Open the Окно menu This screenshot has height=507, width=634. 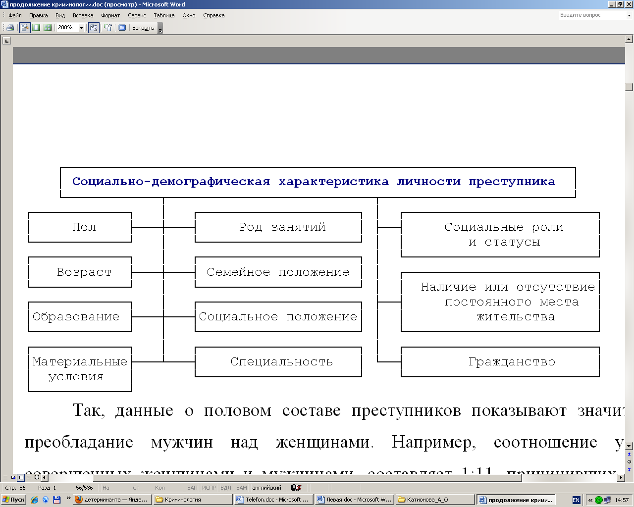pos(189,15)
